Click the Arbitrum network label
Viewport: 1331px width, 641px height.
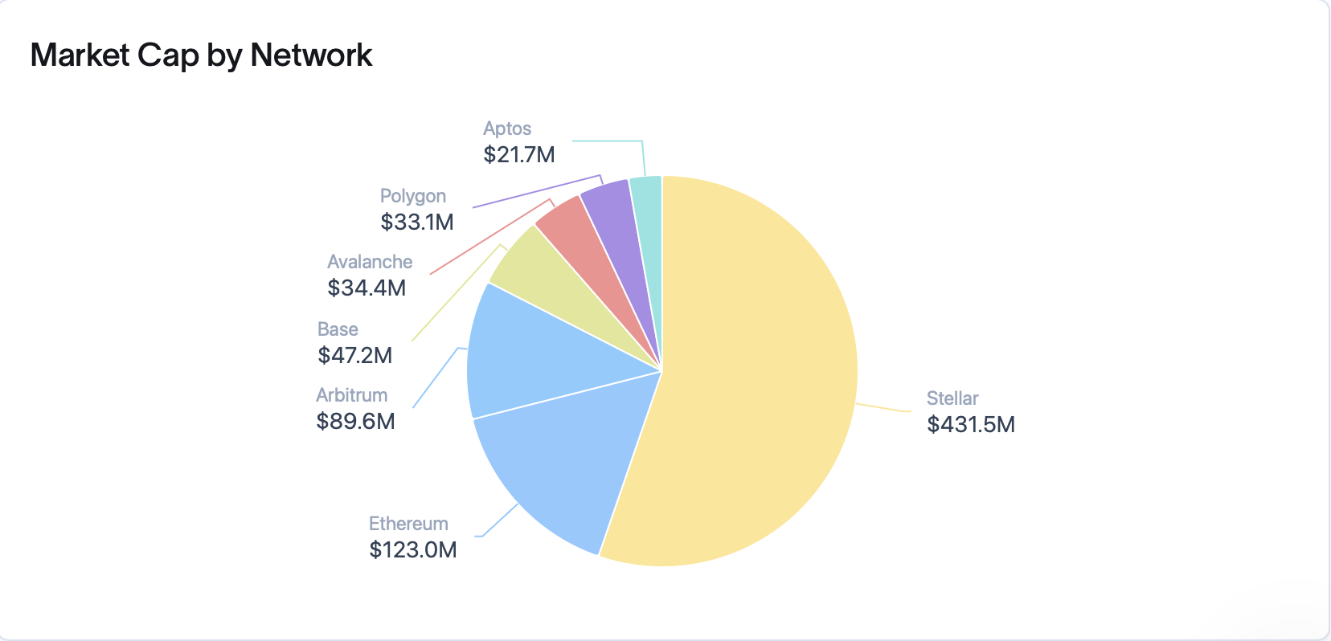[351, 395]
